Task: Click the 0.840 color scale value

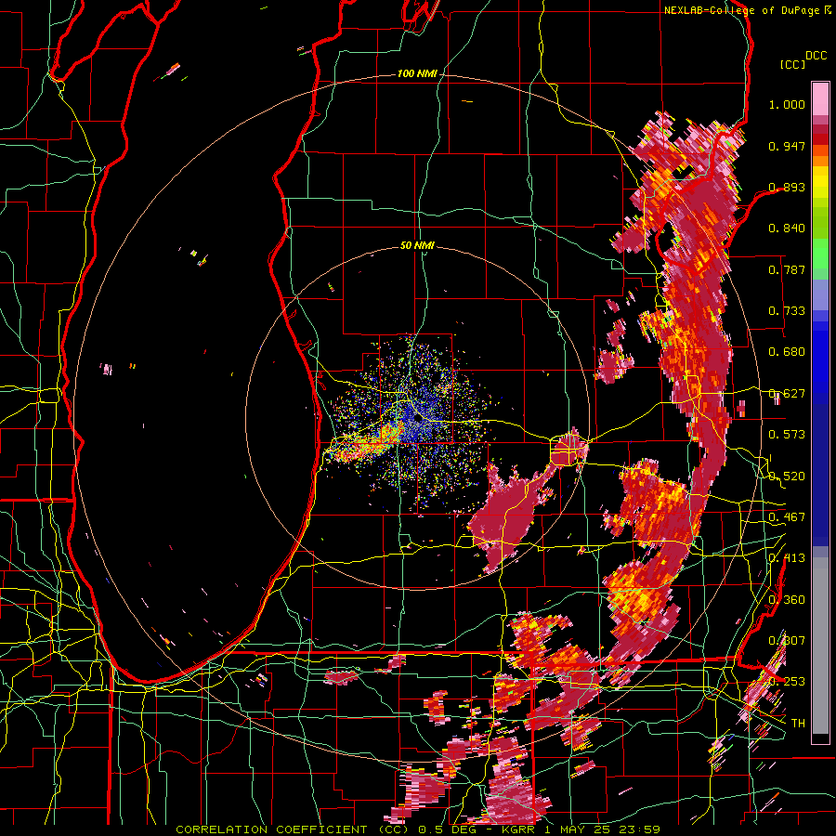Action: point(787,229)
